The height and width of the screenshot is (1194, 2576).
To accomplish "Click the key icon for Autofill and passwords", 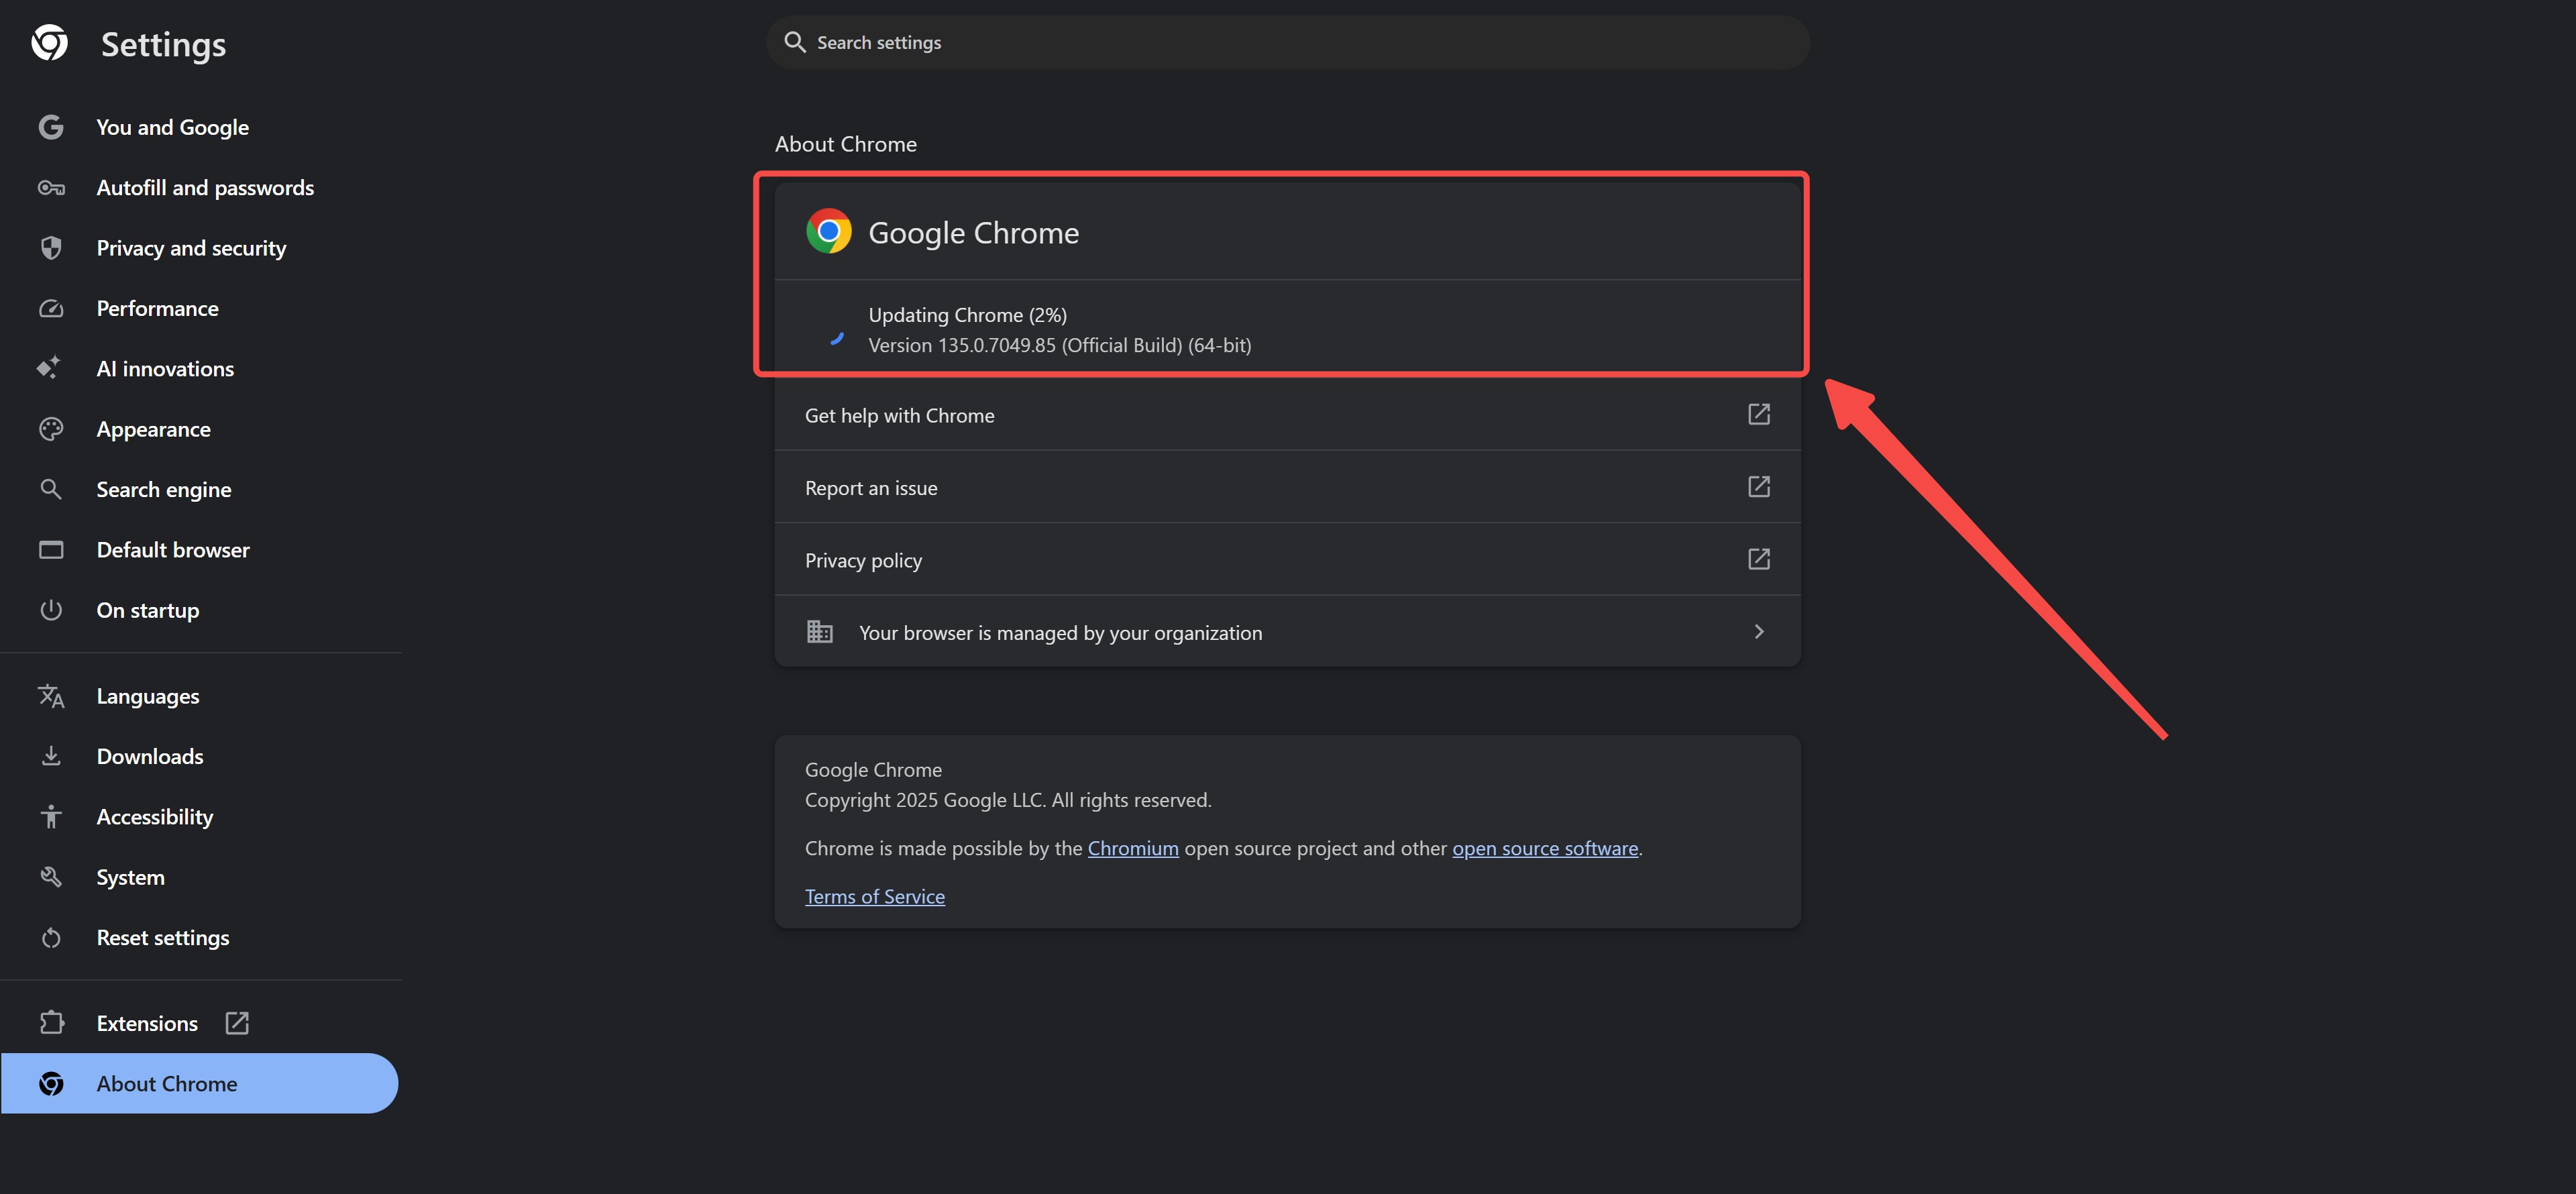I will [51, 188].
